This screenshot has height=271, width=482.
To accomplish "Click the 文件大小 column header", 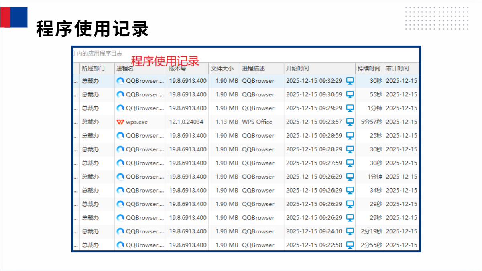I will (222, 69).
